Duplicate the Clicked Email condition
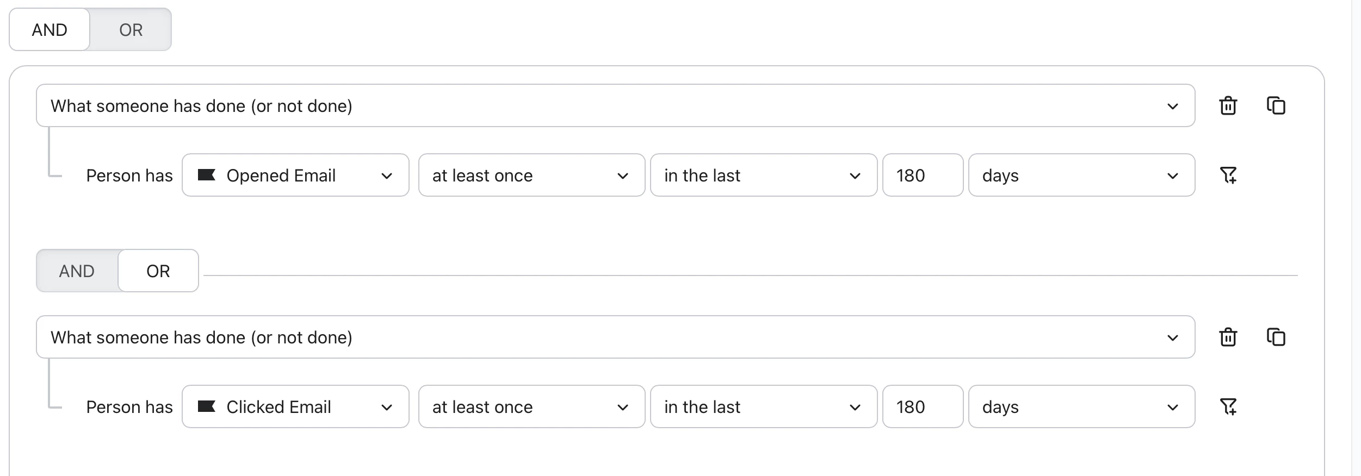 (1276, 337)
